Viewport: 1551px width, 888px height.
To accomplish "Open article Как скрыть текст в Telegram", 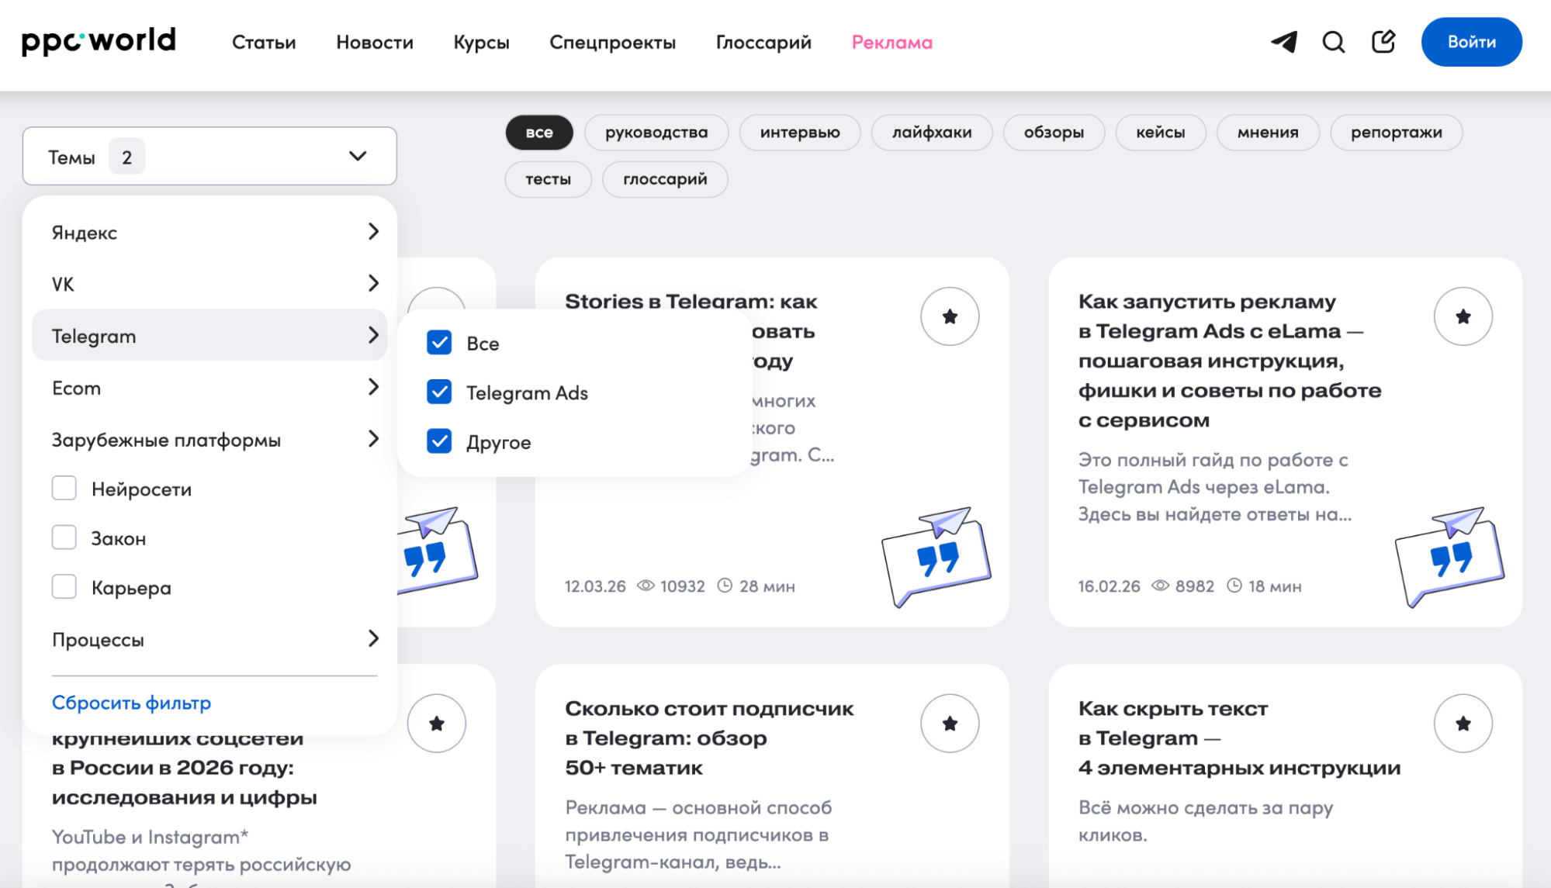I will [x=1239, y=738].
